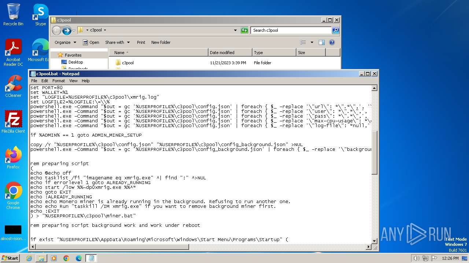Click the Windows Start button
Screen dimensions: 469x263
coord(10,258)
